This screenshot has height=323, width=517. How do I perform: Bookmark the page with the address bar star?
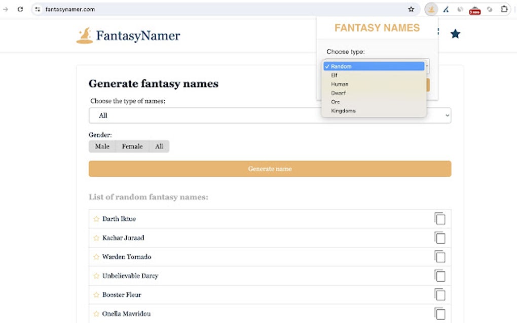tap(412, 9)
